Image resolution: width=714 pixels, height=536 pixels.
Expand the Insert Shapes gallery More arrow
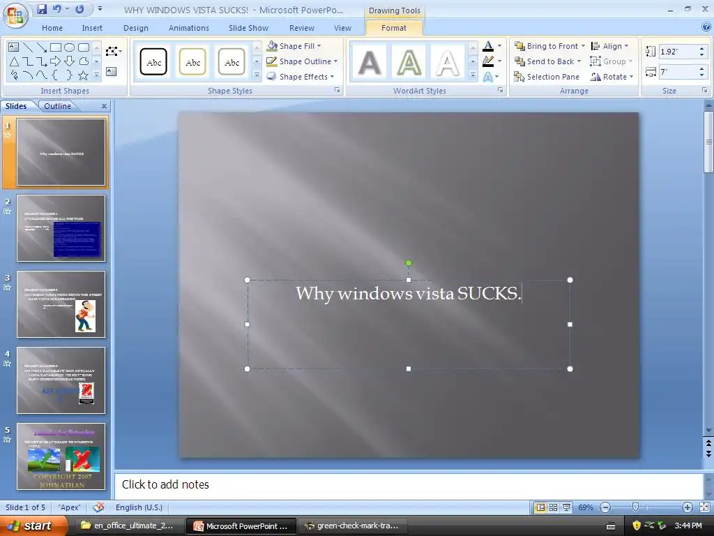(x=96, y=75)
